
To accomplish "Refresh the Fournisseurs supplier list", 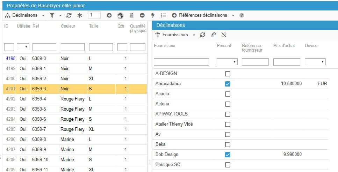I will (x=202, y=35).
